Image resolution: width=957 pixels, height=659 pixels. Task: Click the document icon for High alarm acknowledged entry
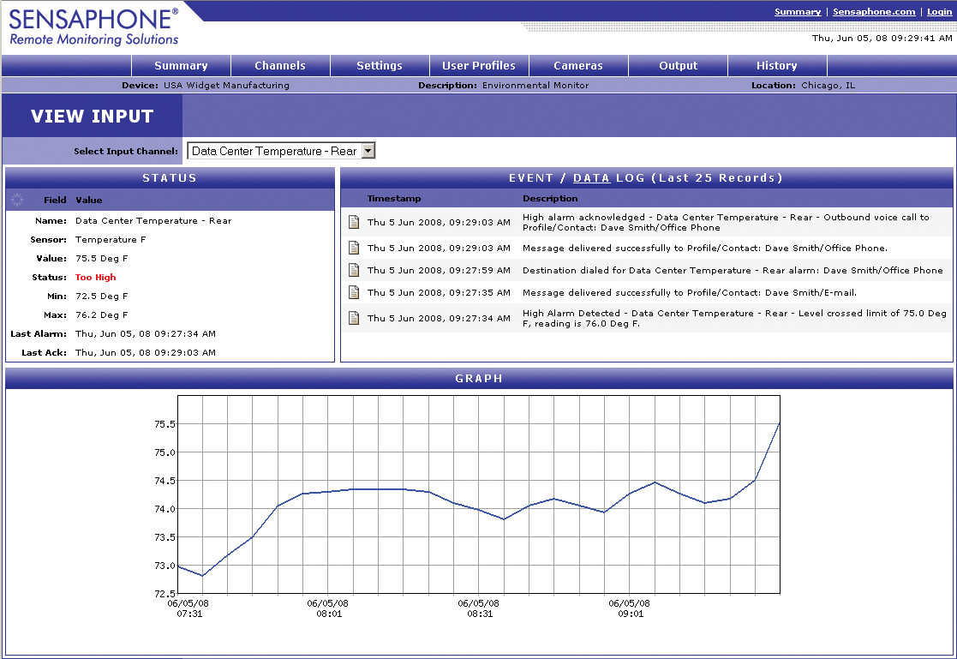click(354, 223)
